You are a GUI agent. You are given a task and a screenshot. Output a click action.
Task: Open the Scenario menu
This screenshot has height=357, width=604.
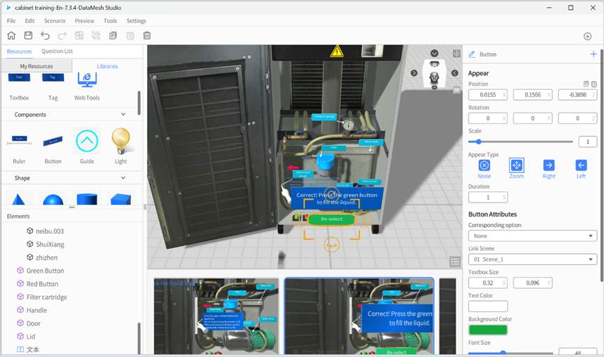[54, 21]
